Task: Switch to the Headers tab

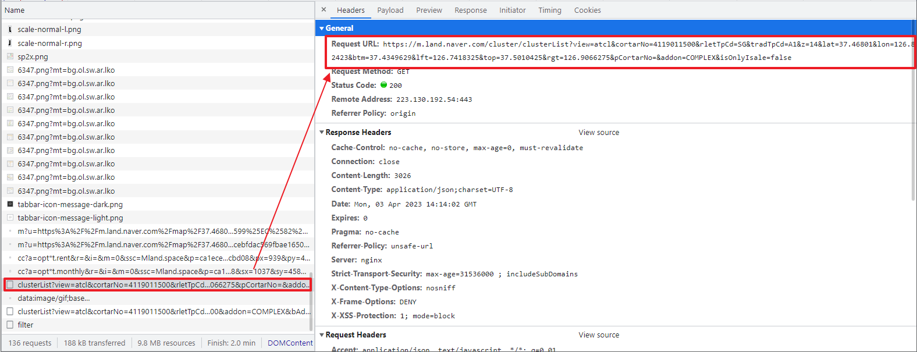Action: [x=351, y=10]
